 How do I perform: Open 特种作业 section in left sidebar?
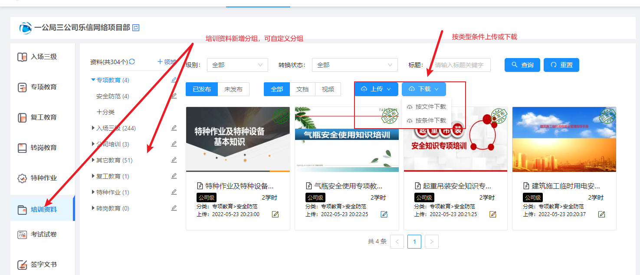43,178
